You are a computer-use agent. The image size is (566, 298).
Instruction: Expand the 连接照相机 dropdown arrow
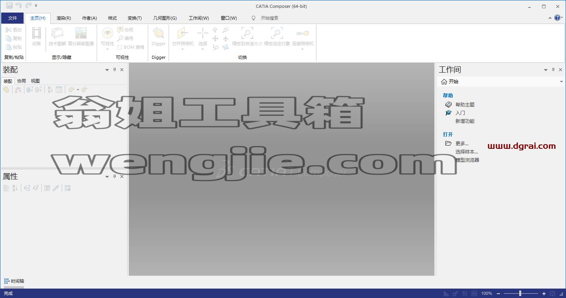(303, 49)
